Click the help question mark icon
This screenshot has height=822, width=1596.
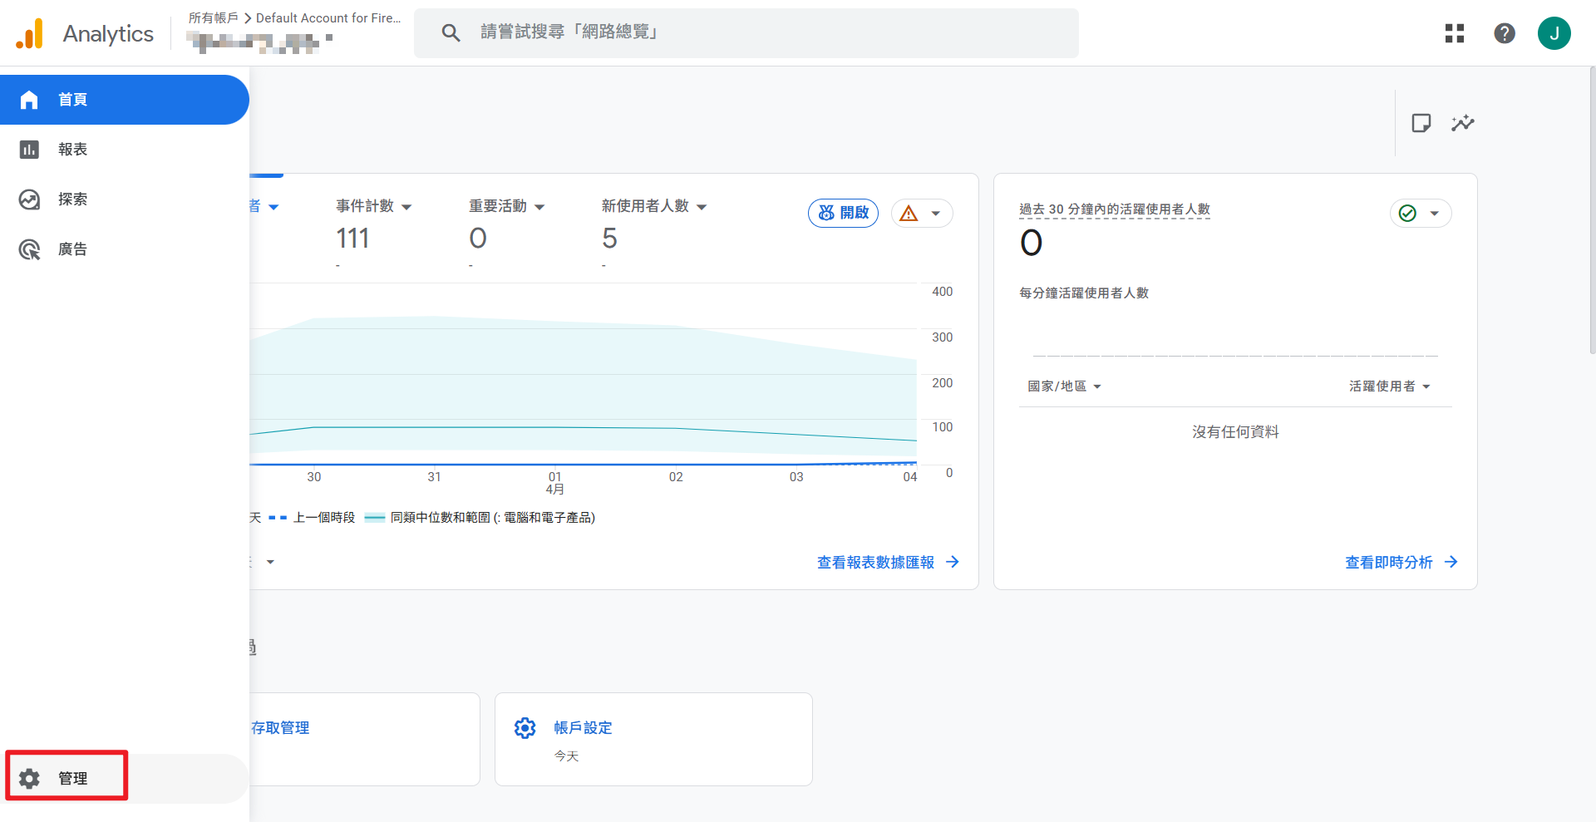(1505, 33)
